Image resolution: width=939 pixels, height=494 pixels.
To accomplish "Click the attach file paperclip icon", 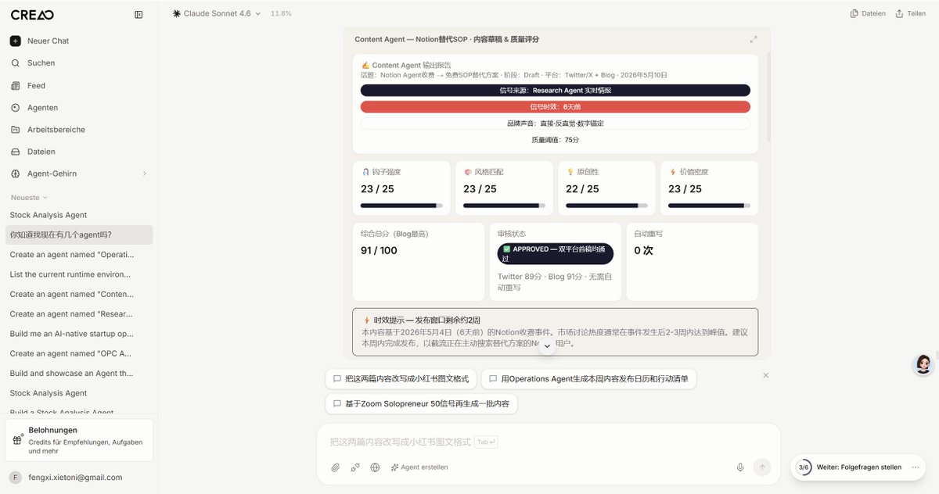I will [x=335, y=467].
